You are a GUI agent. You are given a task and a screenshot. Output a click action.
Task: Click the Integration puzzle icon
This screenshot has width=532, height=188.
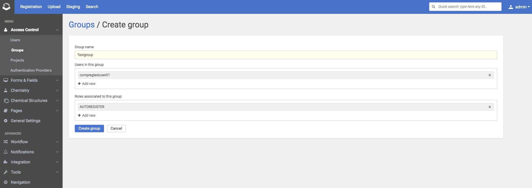coord(6,162)
